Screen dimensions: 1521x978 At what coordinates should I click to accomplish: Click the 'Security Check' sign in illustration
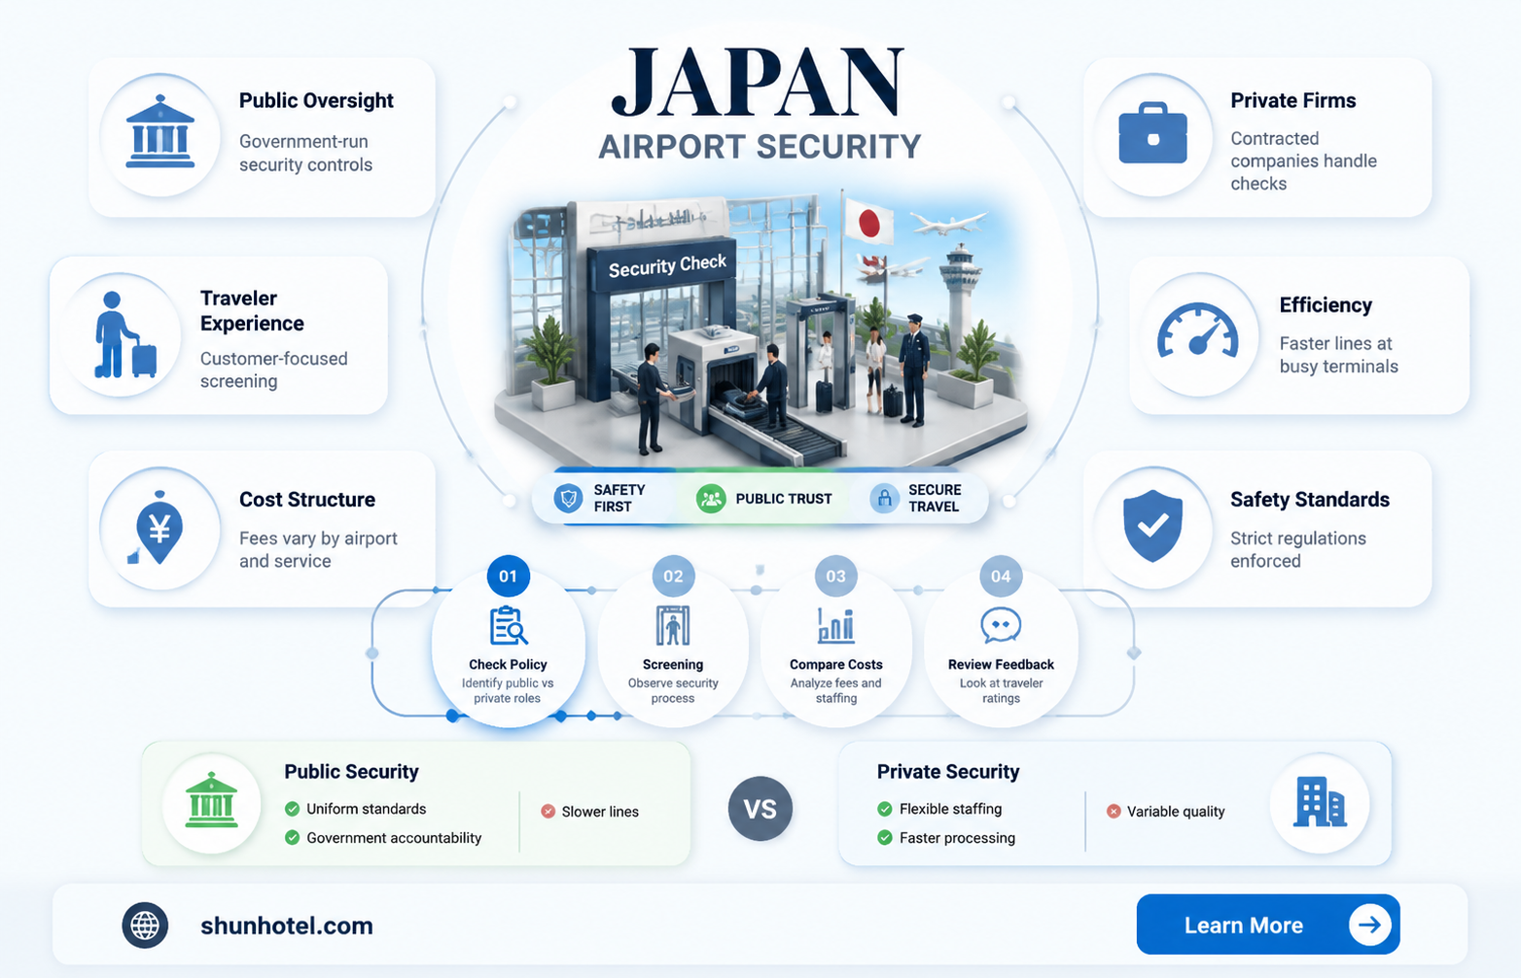[x=667, y=265]
